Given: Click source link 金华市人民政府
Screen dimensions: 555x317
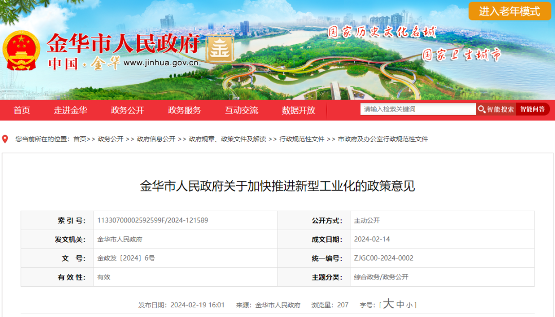Looking at the screenshot, I should click(278, 305).
